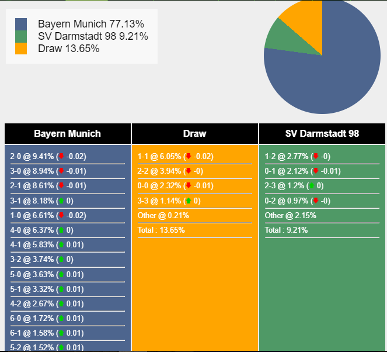
Task: Click the red down arrow beside 0-2 score
Action: pos(316,201)
